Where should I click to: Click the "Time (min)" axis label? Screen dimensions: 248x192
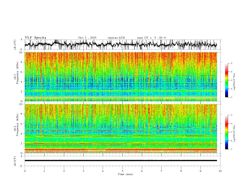point(125,174)
